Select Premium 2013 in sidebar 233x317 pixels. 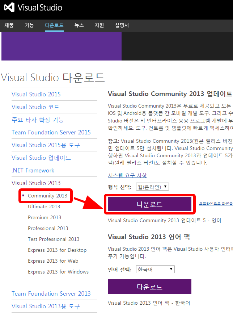[x=45, y=217]
